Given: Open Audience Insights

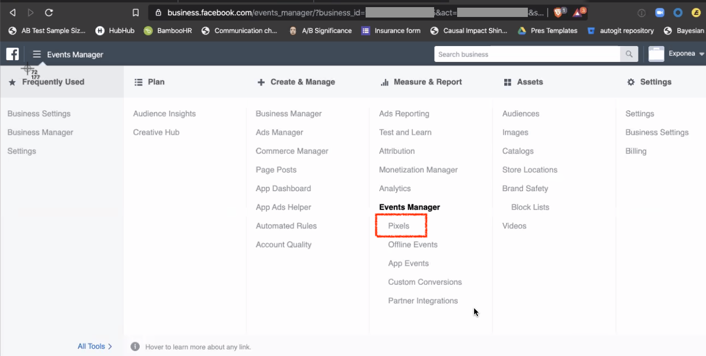Looking at the screenshot, I should 164,114.
